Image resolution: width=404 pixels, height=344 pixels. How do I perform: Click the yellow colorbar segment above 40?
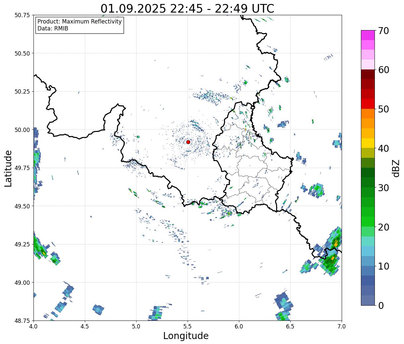click(x=368, y=143)
